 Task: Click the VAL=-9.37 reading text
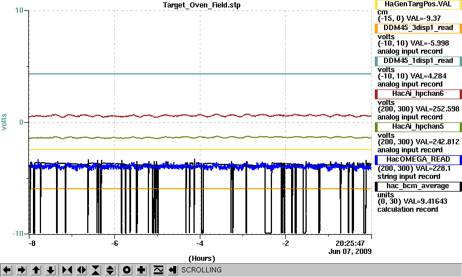pyautogui.click(x=424, y=18)
